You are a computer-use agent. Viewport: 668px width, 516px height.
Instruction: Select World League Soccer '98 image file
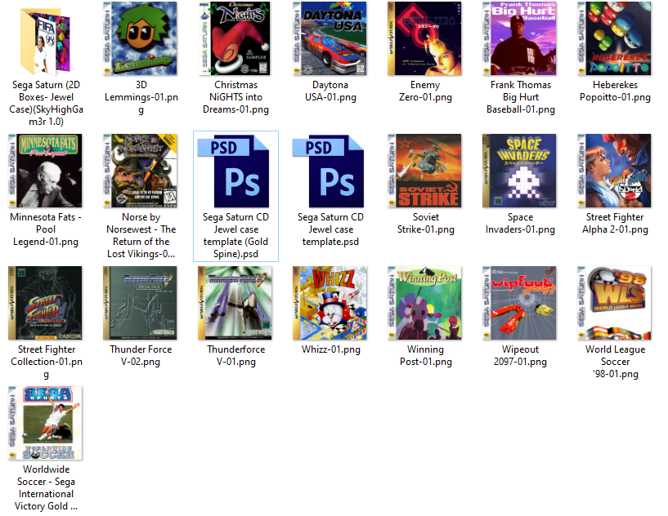pyautogui.click(x=615, y=303)
